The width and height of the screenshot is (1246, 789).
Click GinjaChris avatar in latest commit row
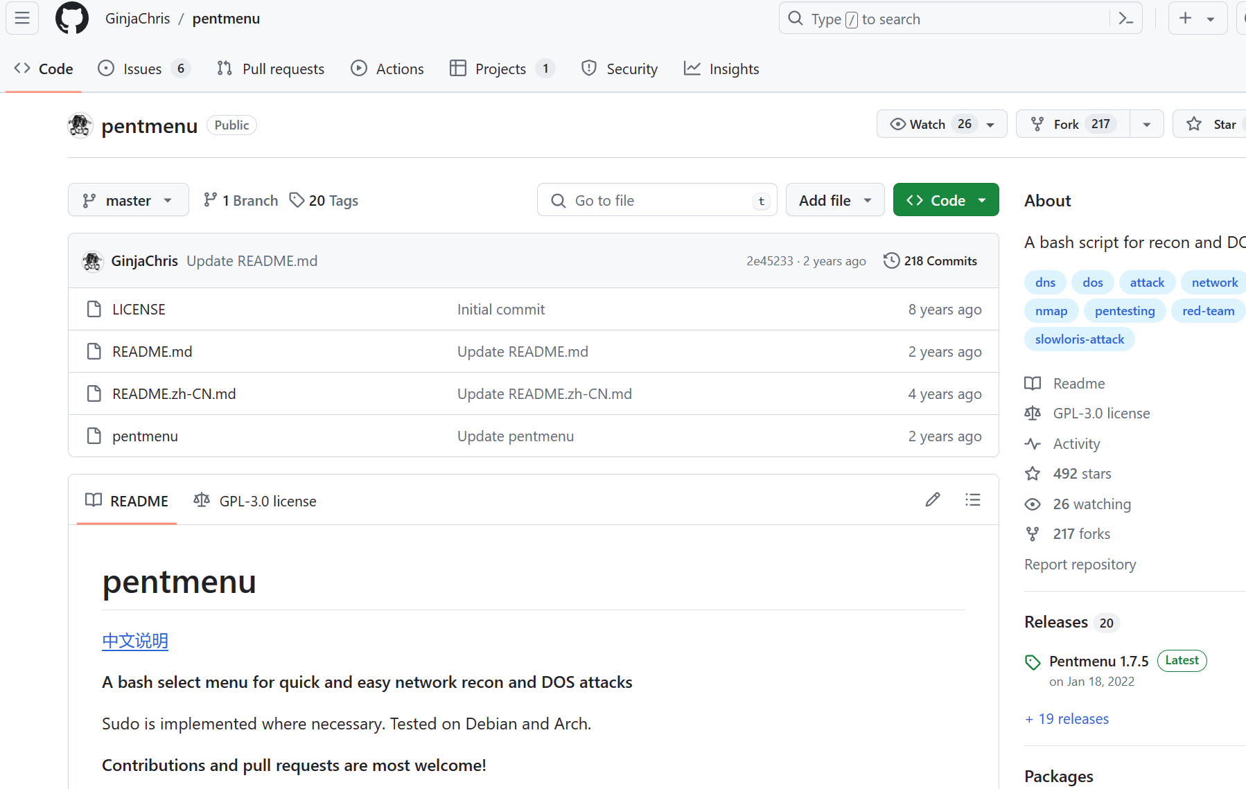[93, 261]
